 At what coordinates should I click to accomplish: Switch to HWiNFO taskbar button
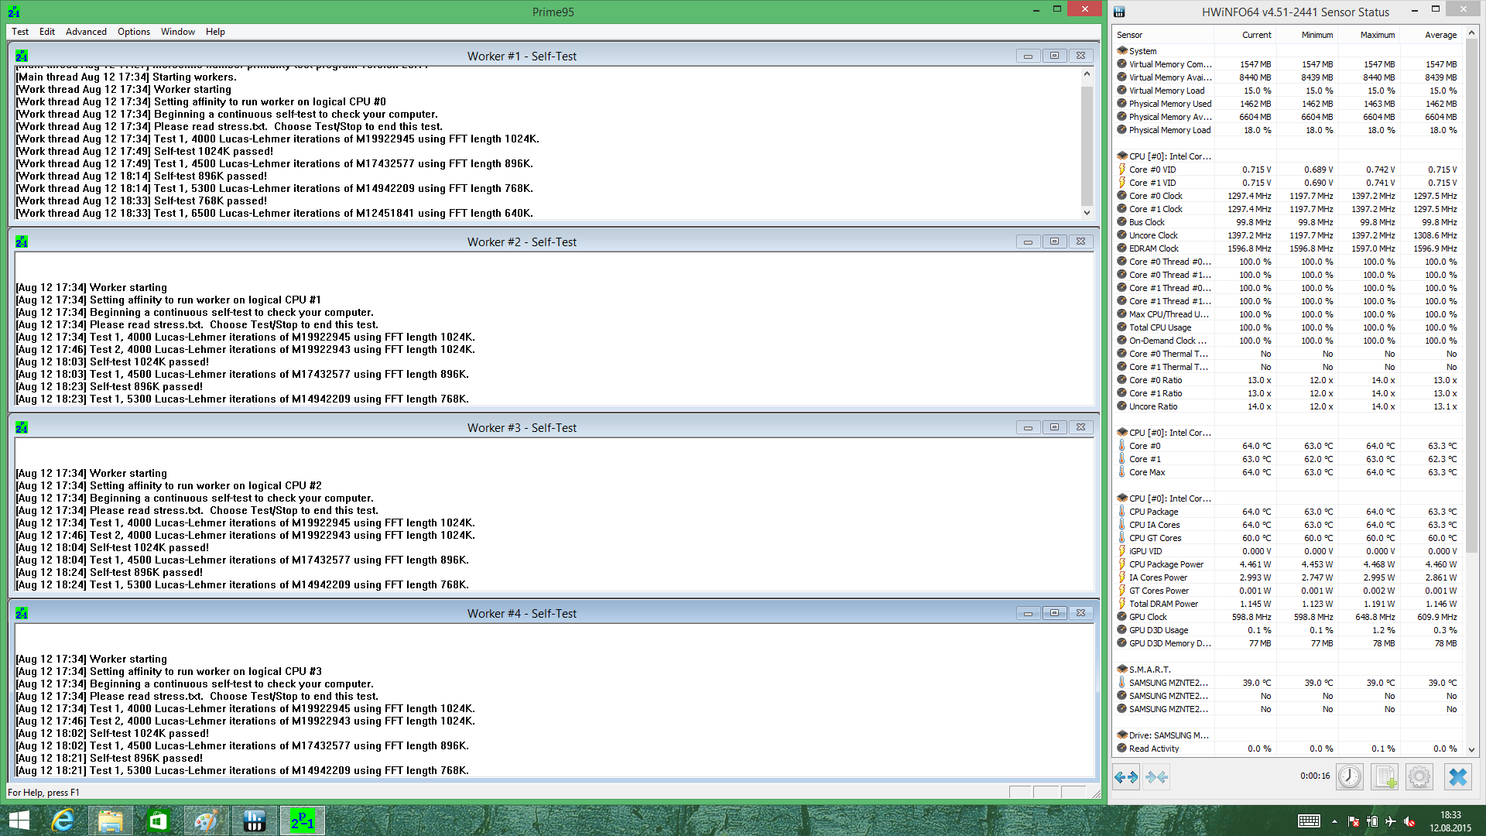click(x=255, y=821)
